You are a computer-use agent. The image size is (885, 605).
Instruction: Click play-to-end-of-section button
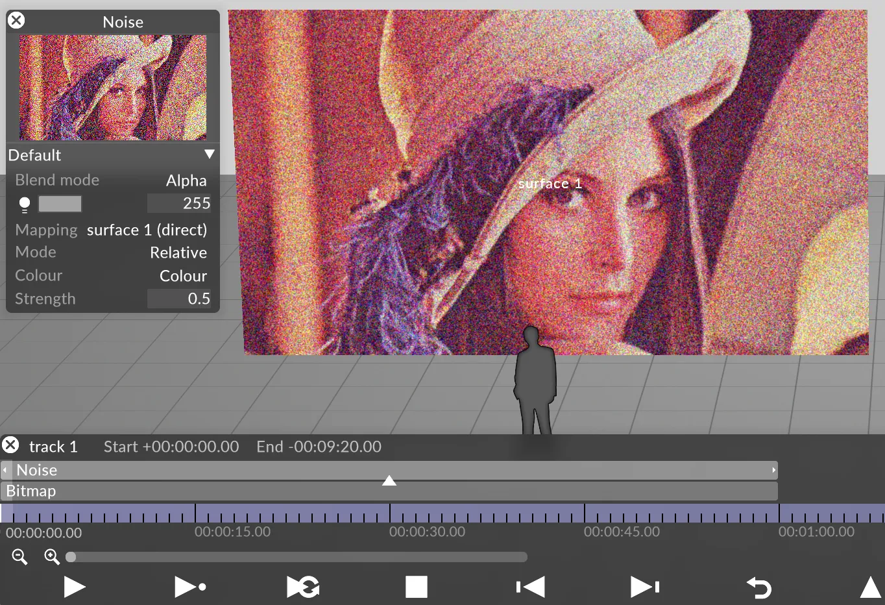190,587
